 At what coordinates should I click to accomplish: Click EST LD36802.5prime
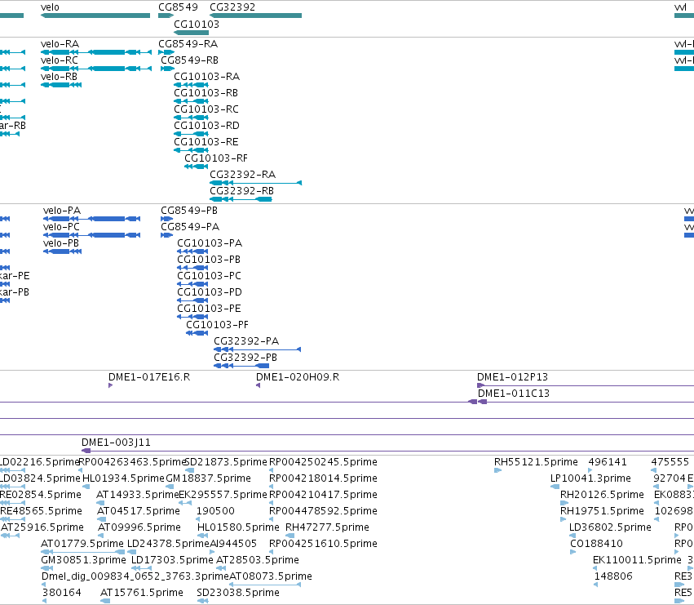pyautogui.click(x=572, y=536)
